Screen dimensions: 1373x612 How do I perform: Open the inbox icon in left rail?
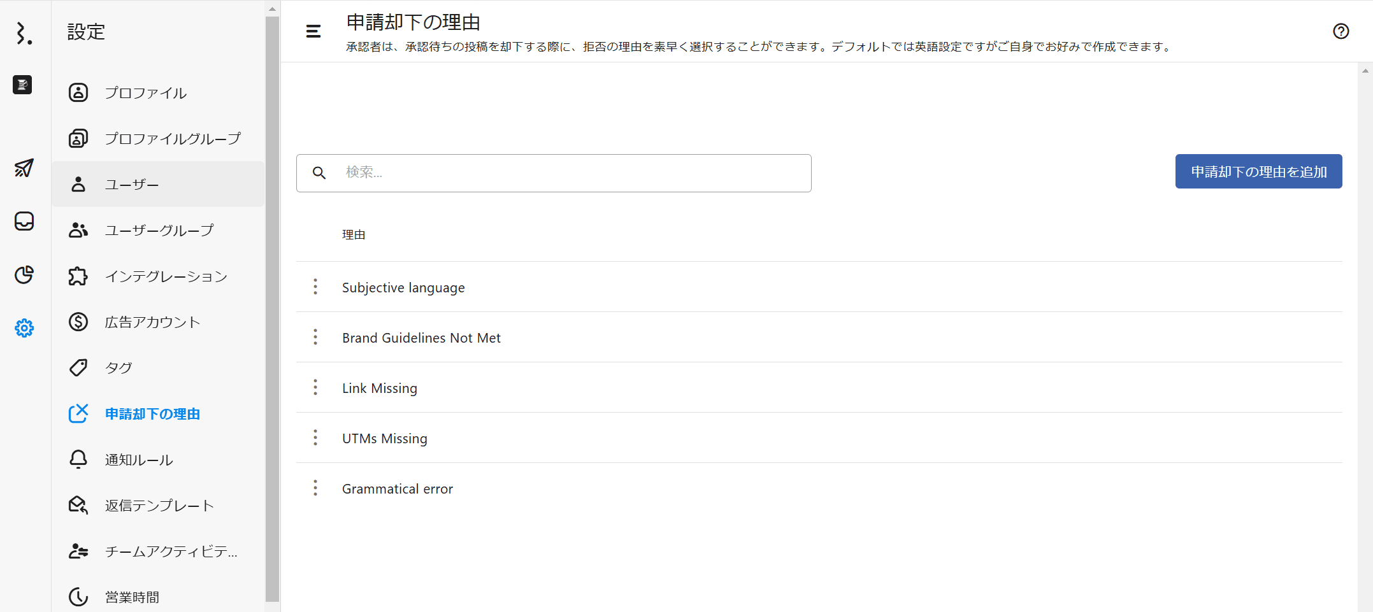point(24,221)
